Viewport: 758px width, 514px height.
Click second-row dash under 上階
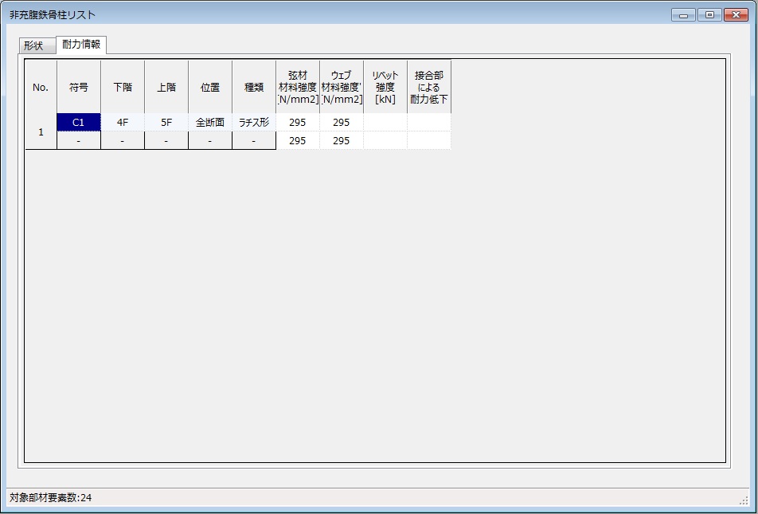(x=166, y=140)
